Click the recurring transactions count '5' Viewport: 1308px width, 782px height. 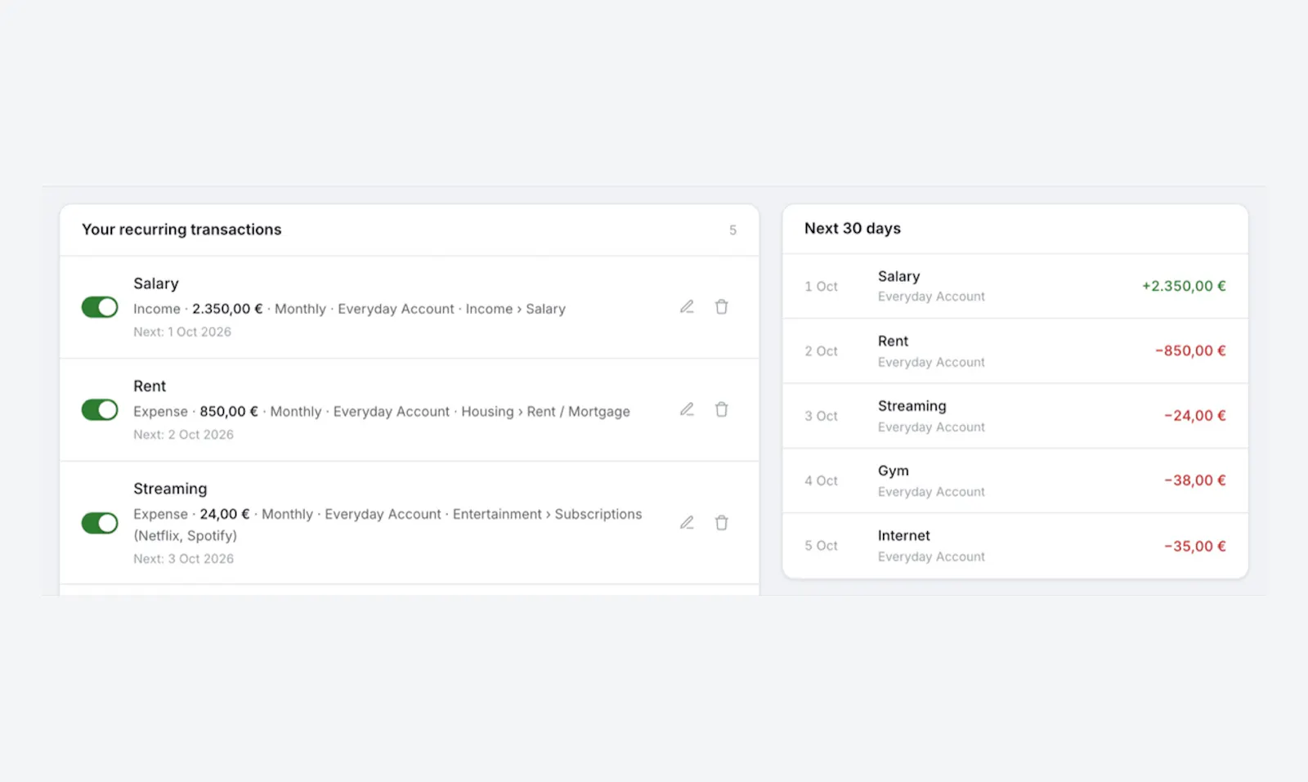tap(732, 230)
